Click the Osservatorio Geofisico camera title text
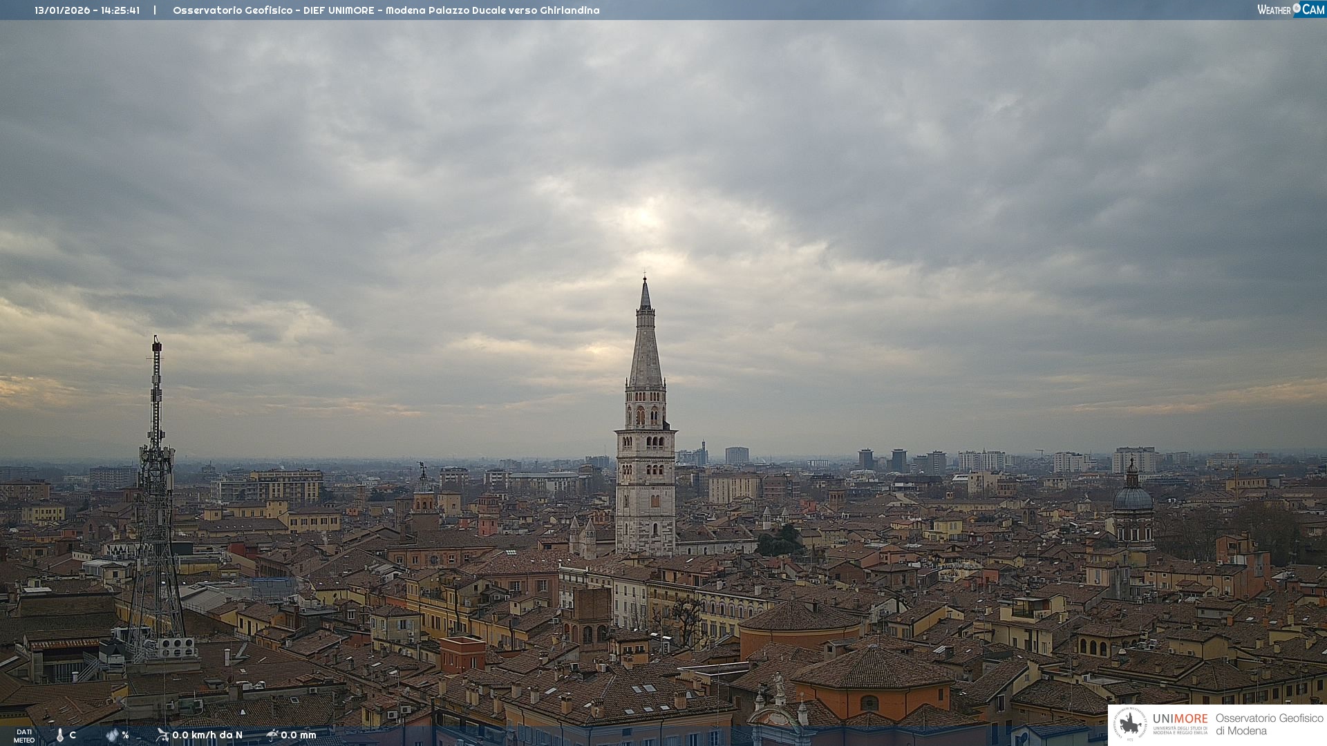 (x=386, y=10)
